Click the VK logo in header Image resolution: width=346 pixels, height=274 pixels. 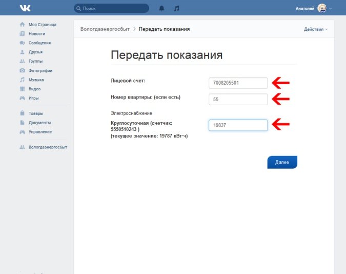pyautogui.click(x=25, y=8)
